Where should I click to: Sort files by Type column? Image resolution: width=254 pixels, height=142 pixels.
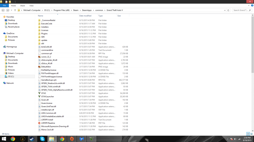click(x=100, y=16)
